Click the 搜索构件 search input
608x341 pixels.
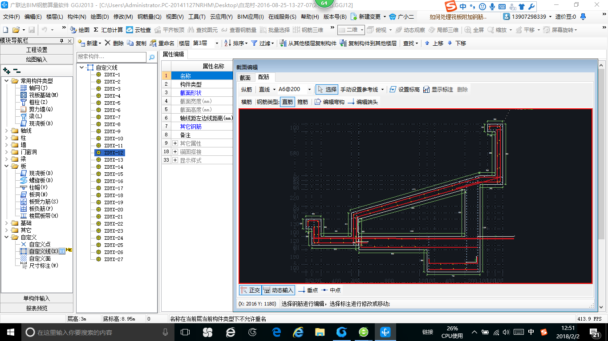[x=111, y=57]
